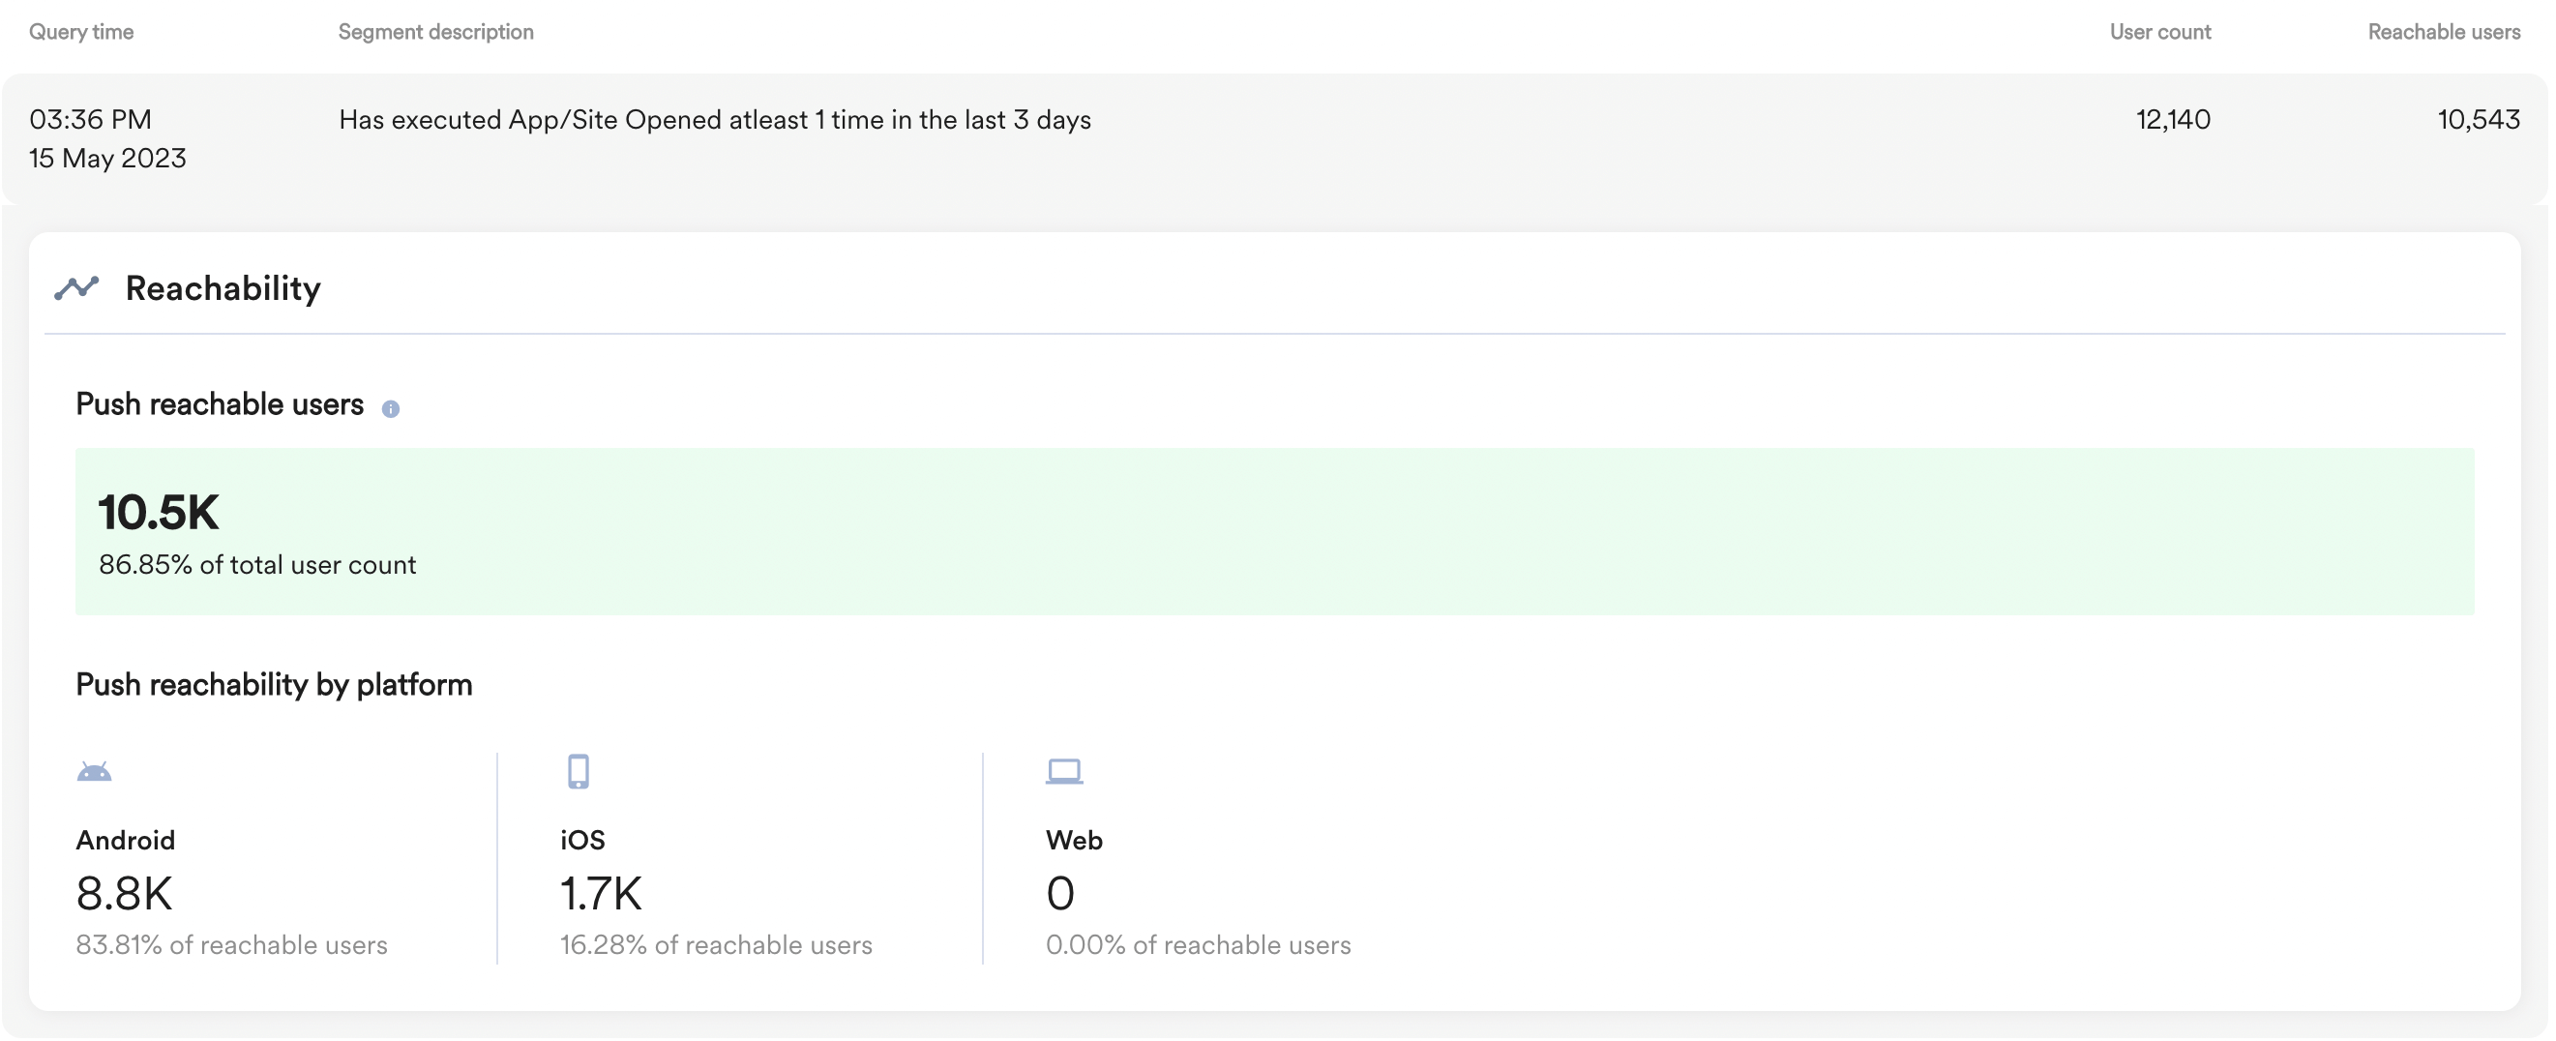
Task: Click the Android 8.8K value
Action: point(124,893)
